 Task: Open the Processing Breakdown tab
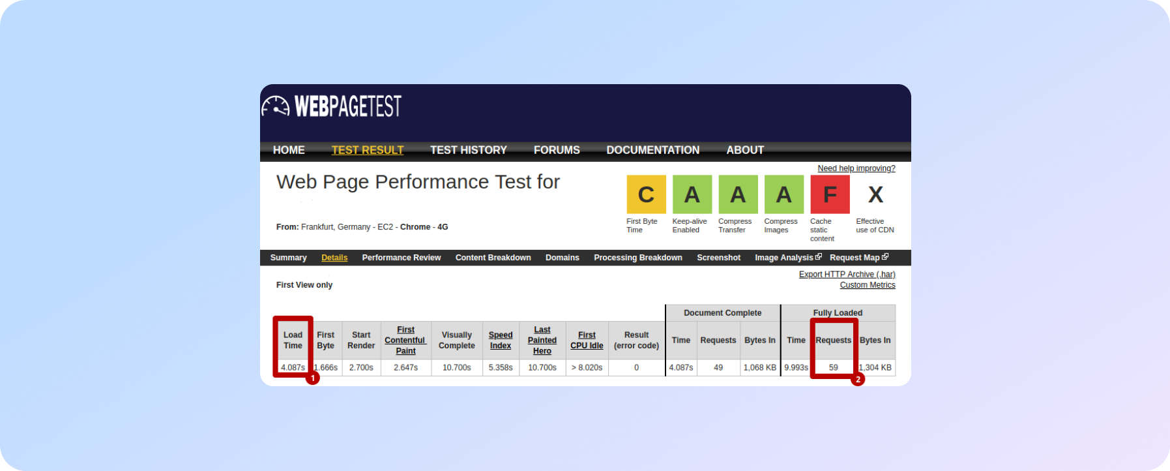(638, 258)
